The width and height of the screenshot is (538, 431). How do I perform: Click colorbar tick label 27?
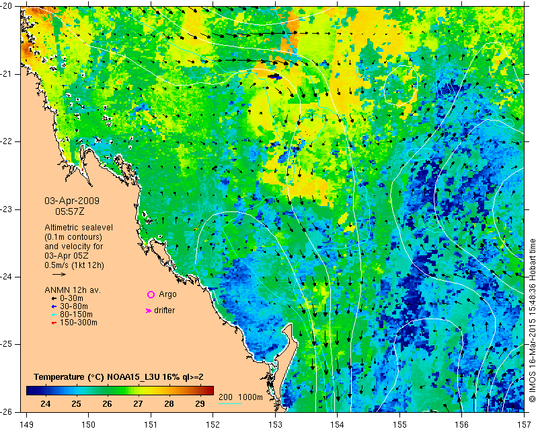[138, 404]
